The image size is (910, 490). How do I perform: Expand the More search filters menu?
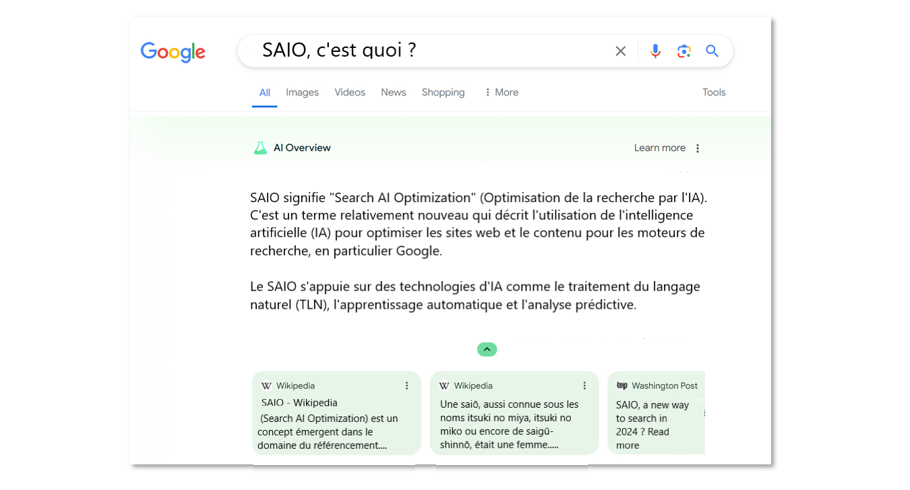coord(501,92)
